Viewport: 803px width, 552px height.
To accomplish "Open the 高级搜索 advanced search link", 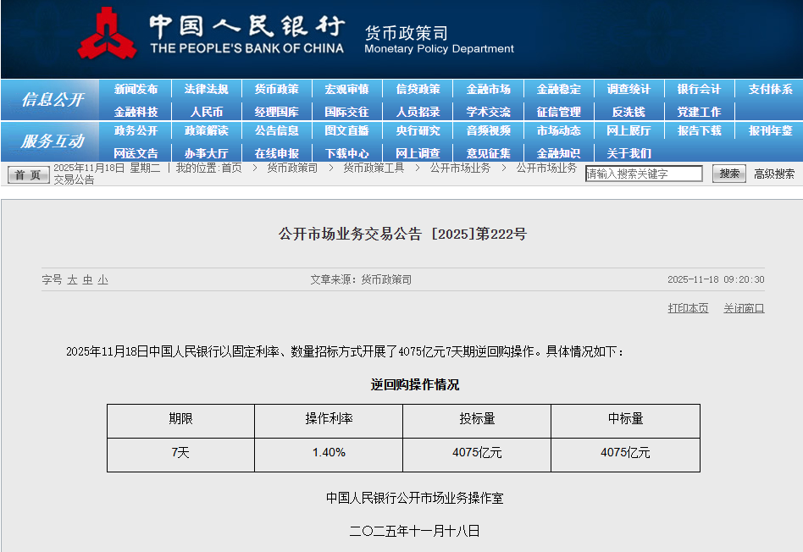I will [774, 174].
